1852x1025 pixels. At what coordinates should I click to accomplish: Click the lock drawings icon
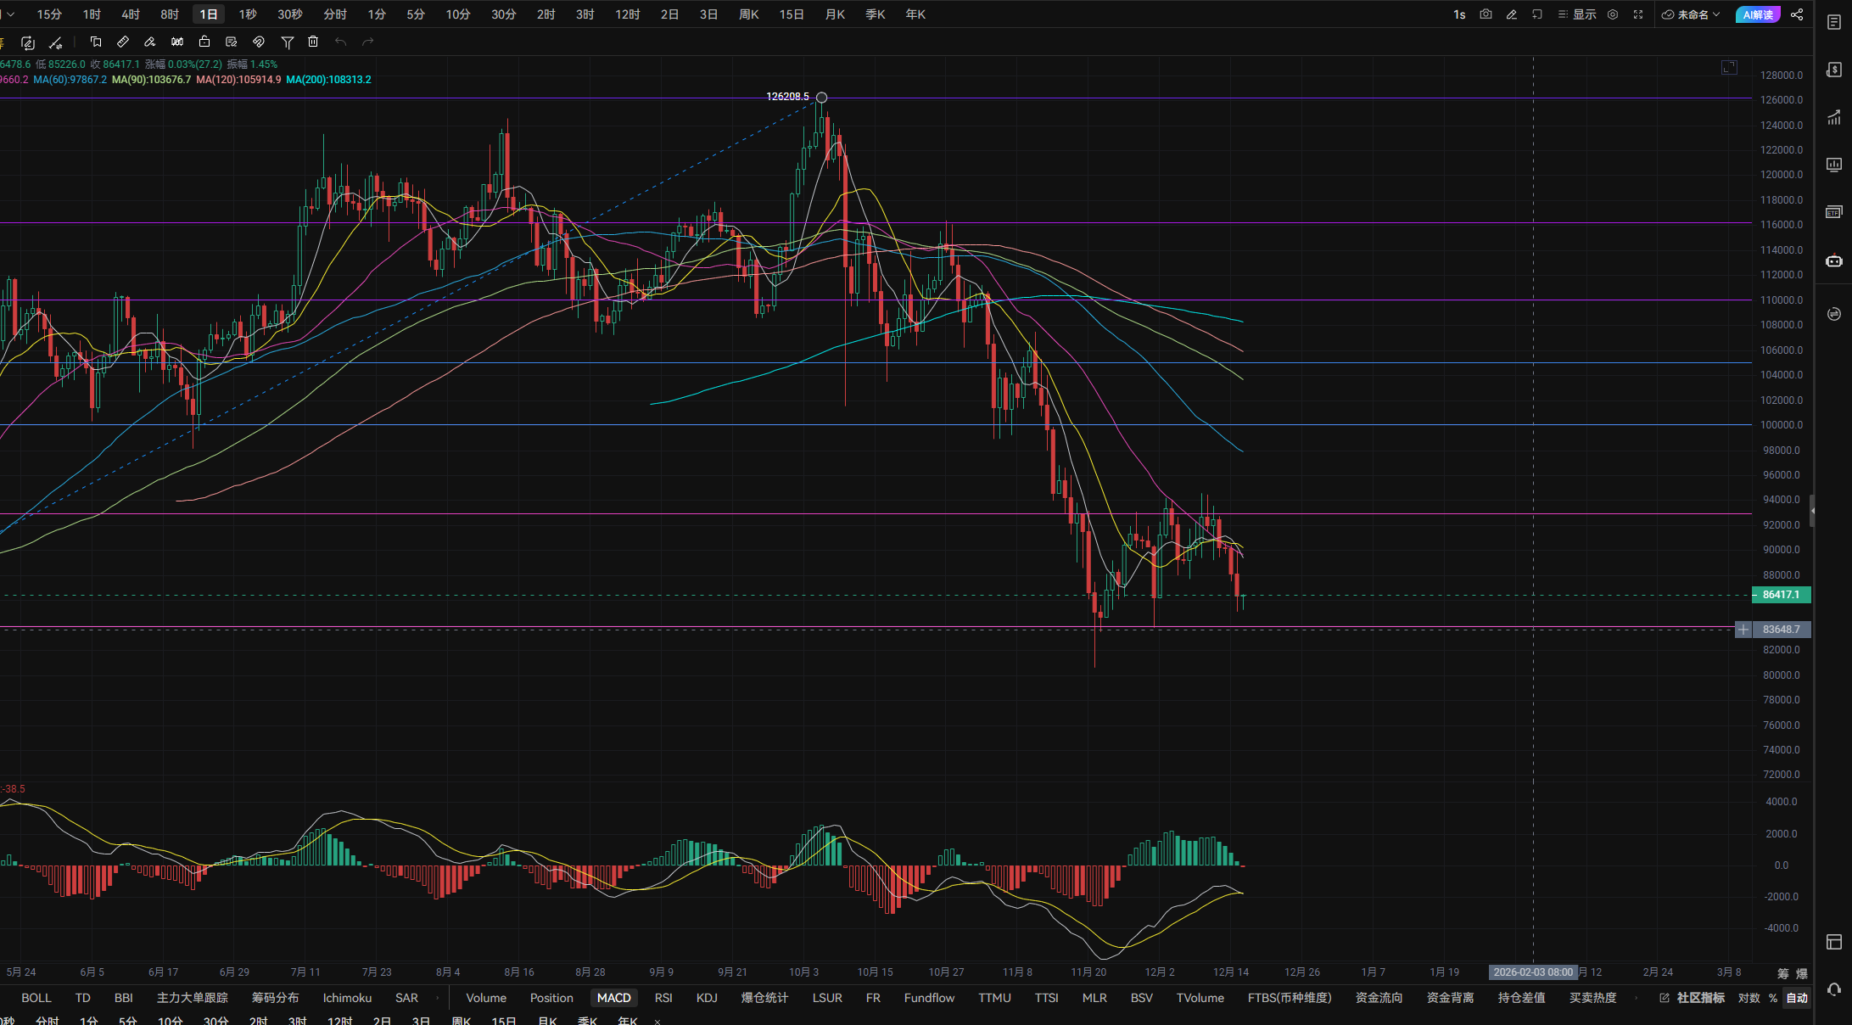[204, 42]
